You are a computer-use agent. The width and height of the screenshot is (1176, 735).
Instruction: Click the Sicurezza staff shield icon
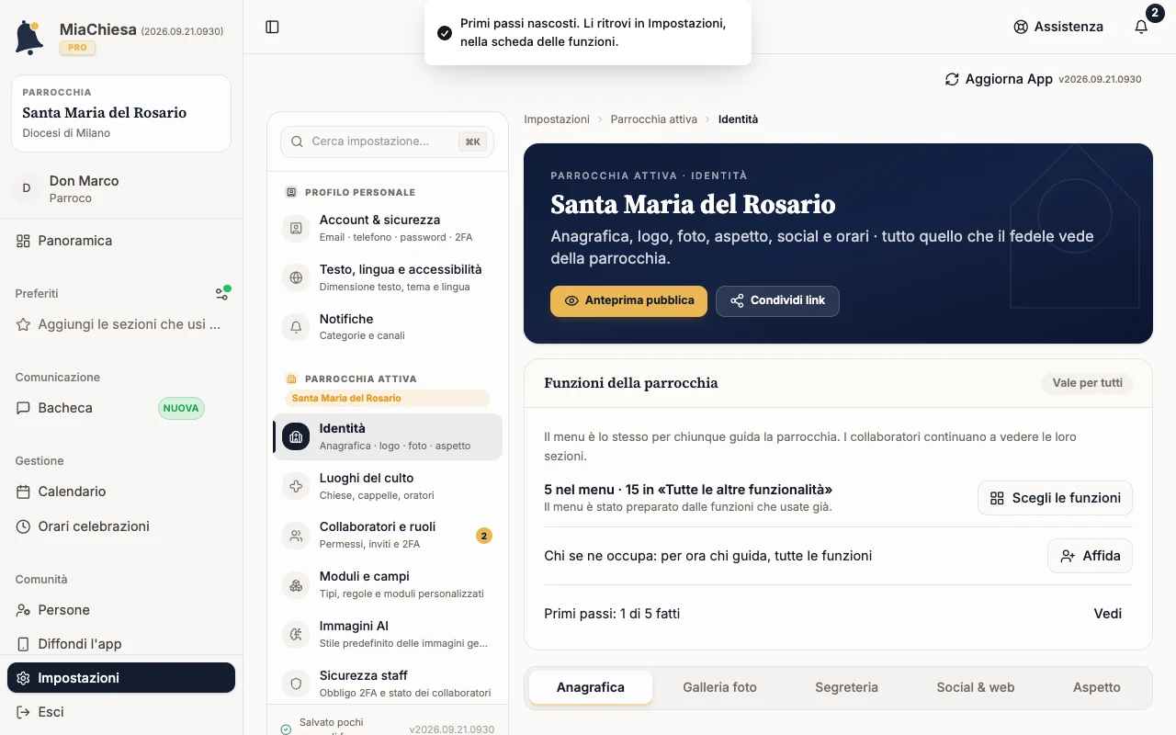(296, 684)
